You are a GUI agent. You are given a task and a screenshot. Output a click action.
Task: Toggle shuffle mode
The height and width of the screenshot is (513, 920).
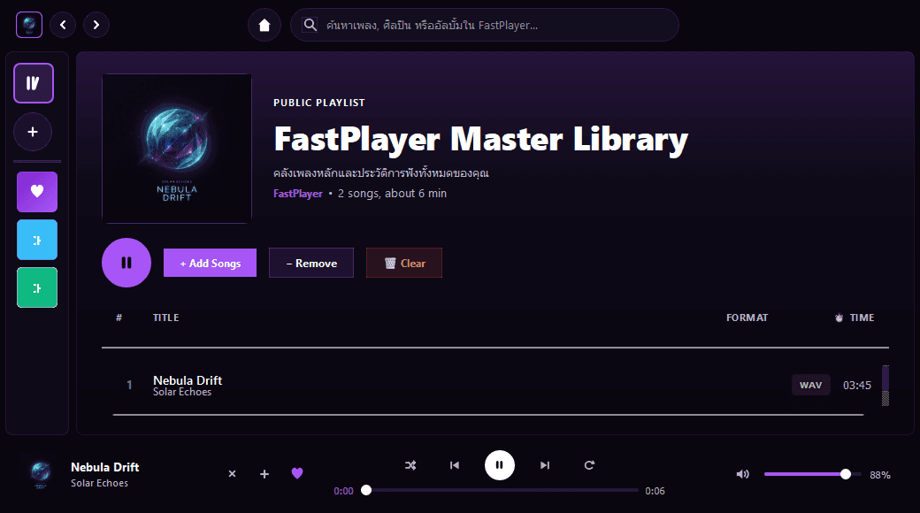pos(410,465)
